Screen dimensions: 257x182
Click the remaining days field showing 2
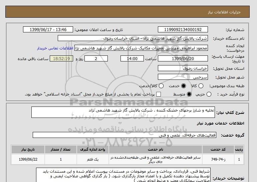click(96, 59)
